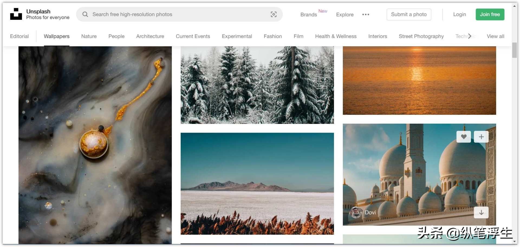Viewport: 520px width, 247px height.
Task: Expand categories with right chevron arrow
Action: 470,36
